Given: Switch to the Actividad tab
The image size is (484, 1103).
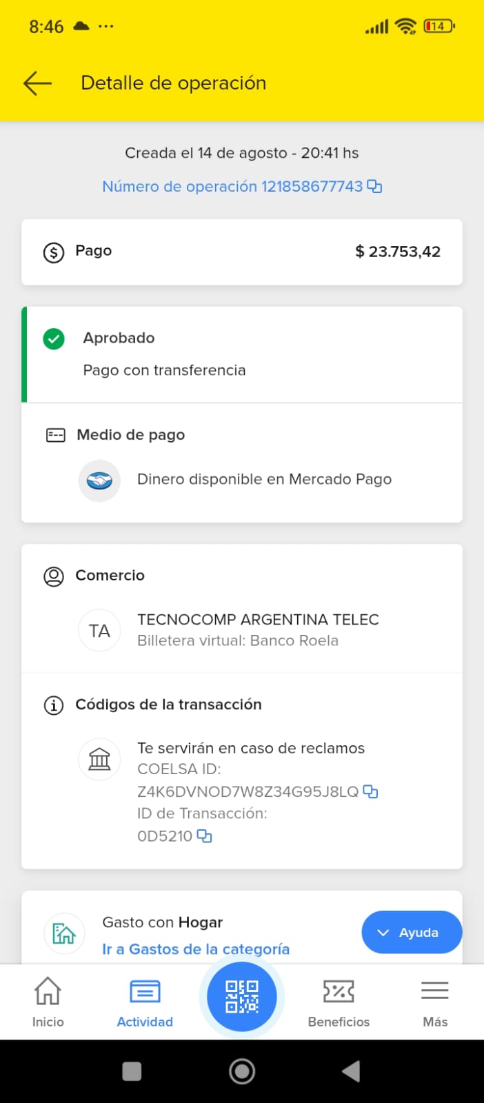Looking at the screenshot, I should click(145, 1002).
